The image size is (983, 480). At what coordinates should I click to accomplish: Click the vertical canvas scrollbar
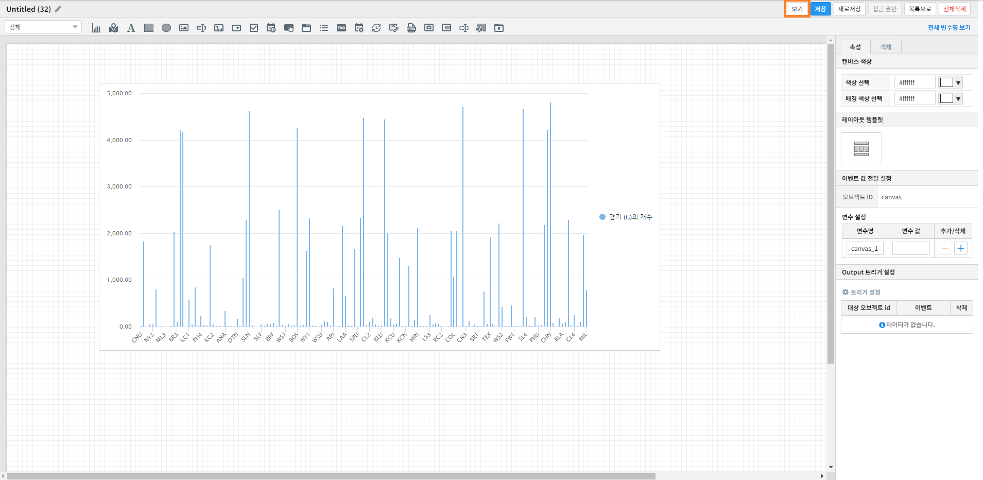tap(831, 203)
